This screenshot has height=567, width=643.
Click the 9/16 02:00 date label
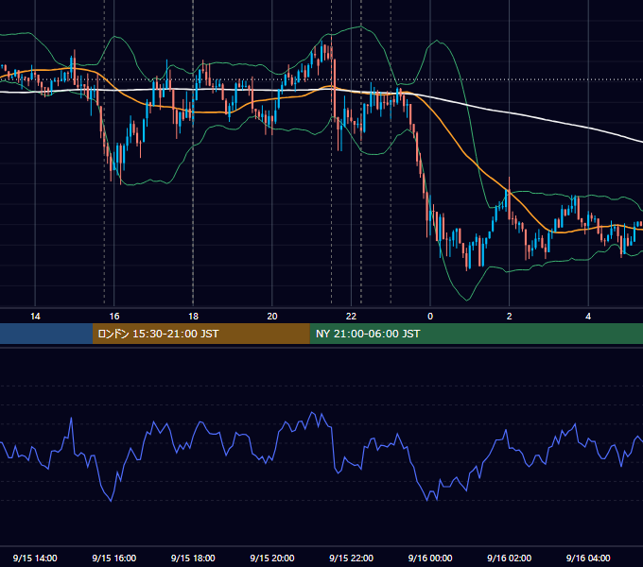coord(509,558)
